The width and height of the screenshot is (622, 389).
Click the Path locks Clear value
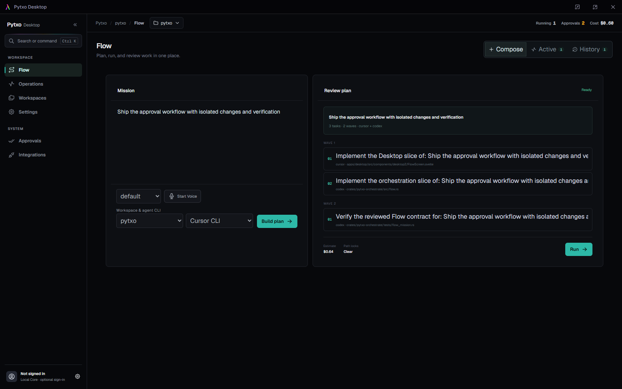(348, 252)
